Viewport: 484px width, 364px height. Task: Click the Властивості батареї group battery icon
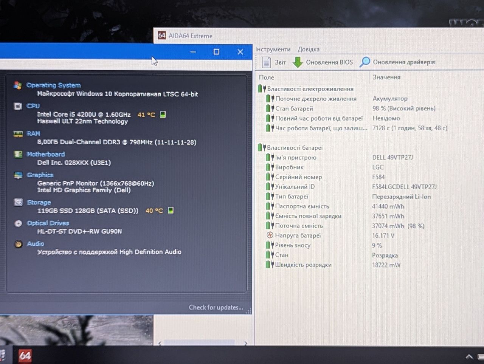[x=262, y=147]
